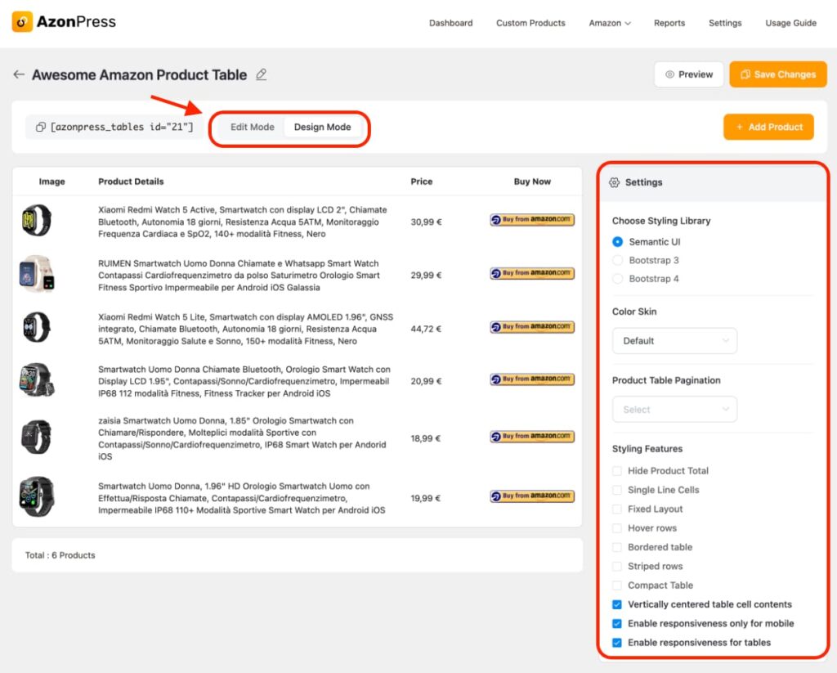Open the RUIMEN Smartwatch product image
Screen dimensions: 837x673
36,273
